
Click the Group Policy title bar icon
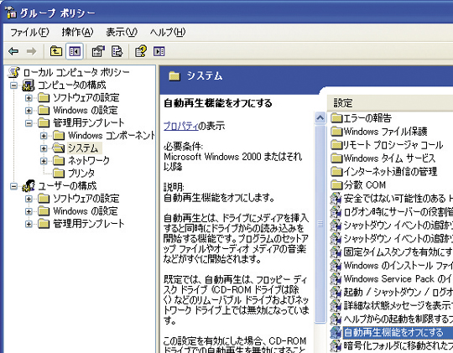click(x=12, y=13)
